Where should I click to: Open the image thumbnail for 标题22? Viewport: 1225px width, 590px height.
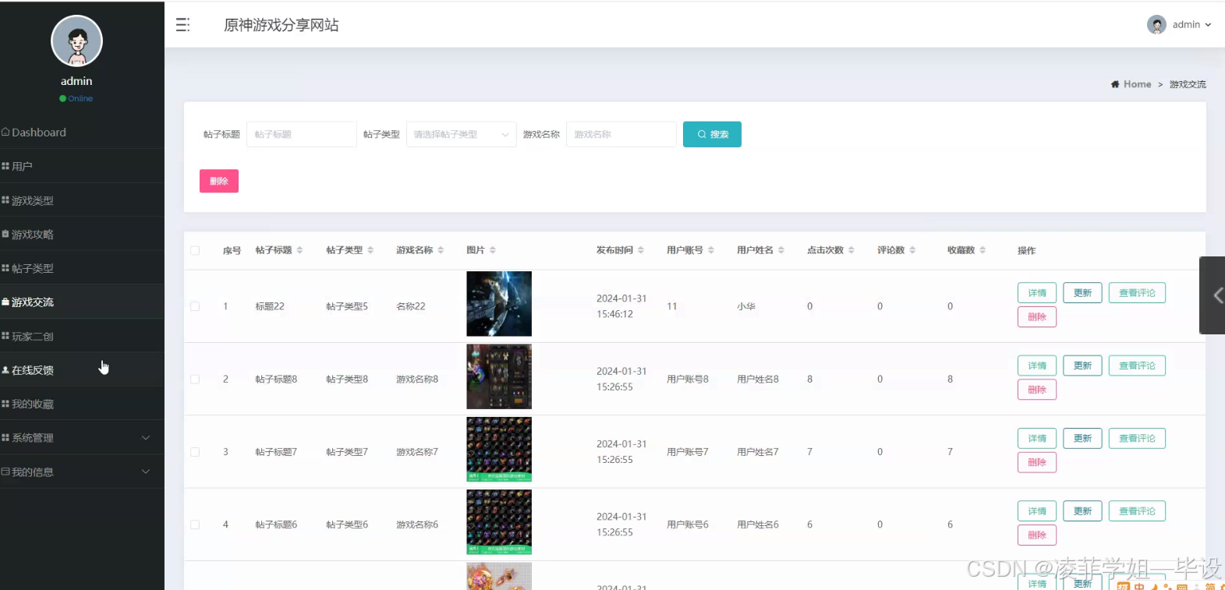pos(499,304)
